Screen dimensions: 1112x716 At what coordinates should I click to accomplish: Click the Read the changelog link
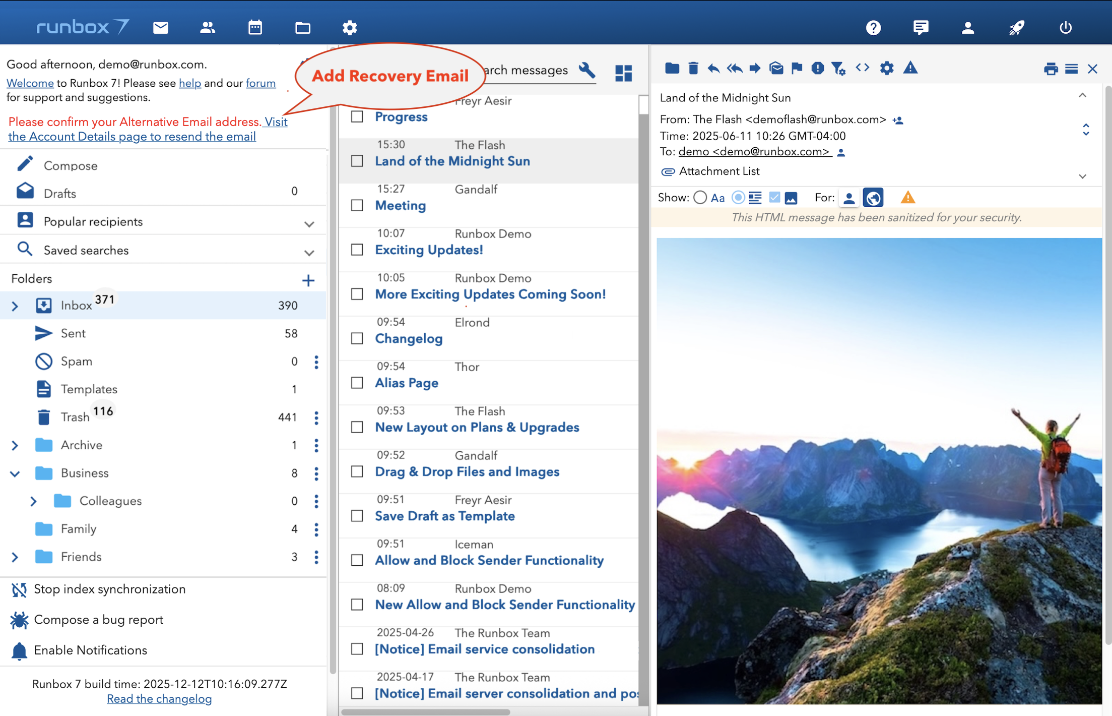point(159,699)
